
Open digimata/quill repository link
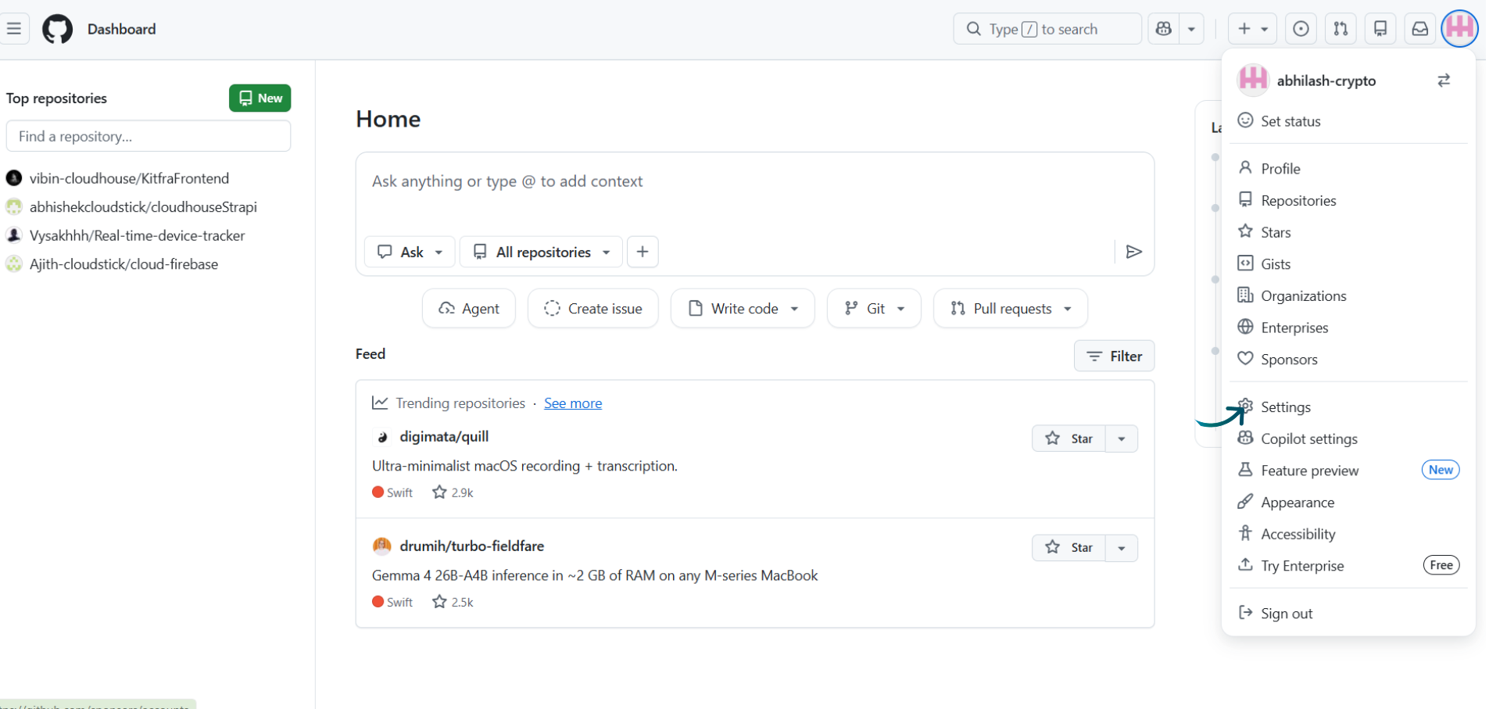point(444,436)
